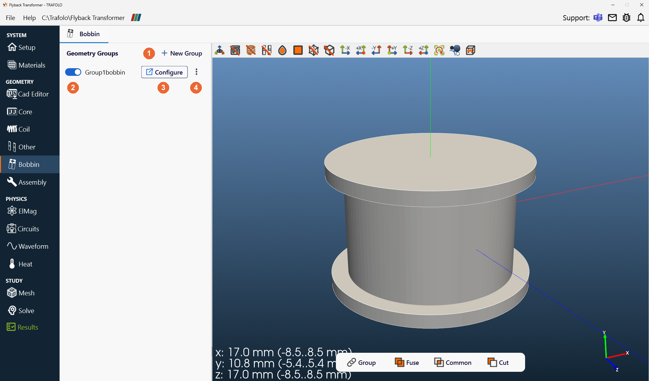This screenshot has height=381, width=649.
Task: Click the Group1bobbin name label
Action: pos(105,72)
